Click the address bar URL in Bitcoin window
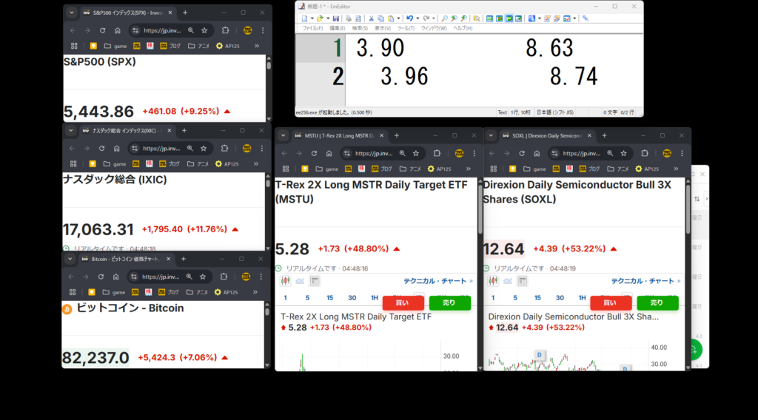The height and width of the screenshot is (420, 758). tap(161, 277)
